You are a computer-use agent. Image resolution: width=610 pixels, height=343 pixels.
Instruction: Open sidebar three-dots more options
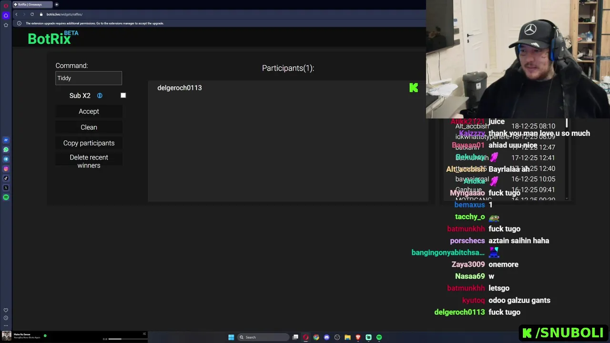click(6, 325)
